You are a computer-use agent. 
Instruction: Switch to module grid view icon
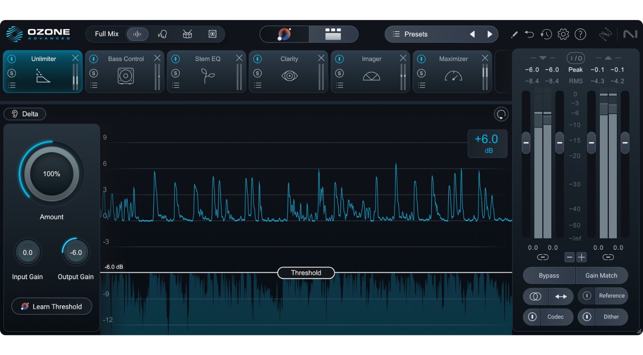333,34
